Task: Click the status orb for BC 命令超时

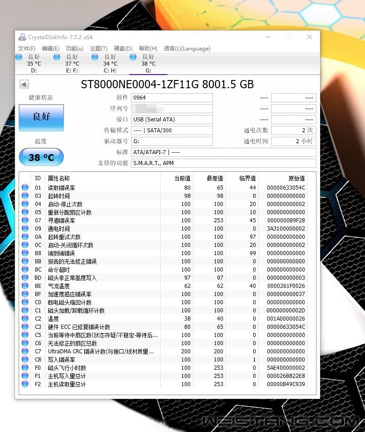Action: [x=25, y=269]
